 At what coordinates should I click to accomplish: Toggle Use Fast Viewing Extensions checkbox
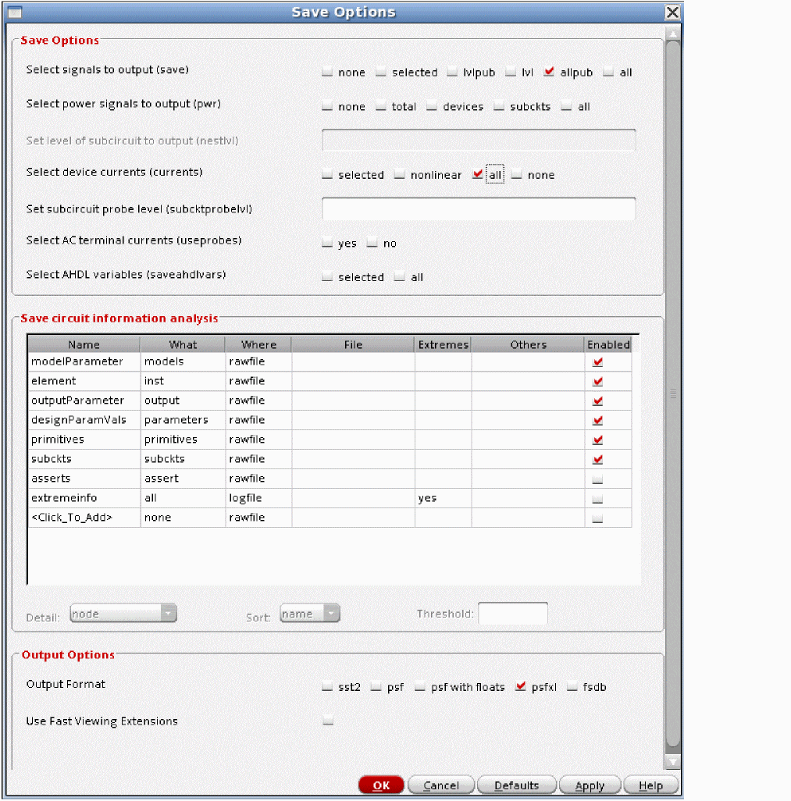click(x=328, y=721)
